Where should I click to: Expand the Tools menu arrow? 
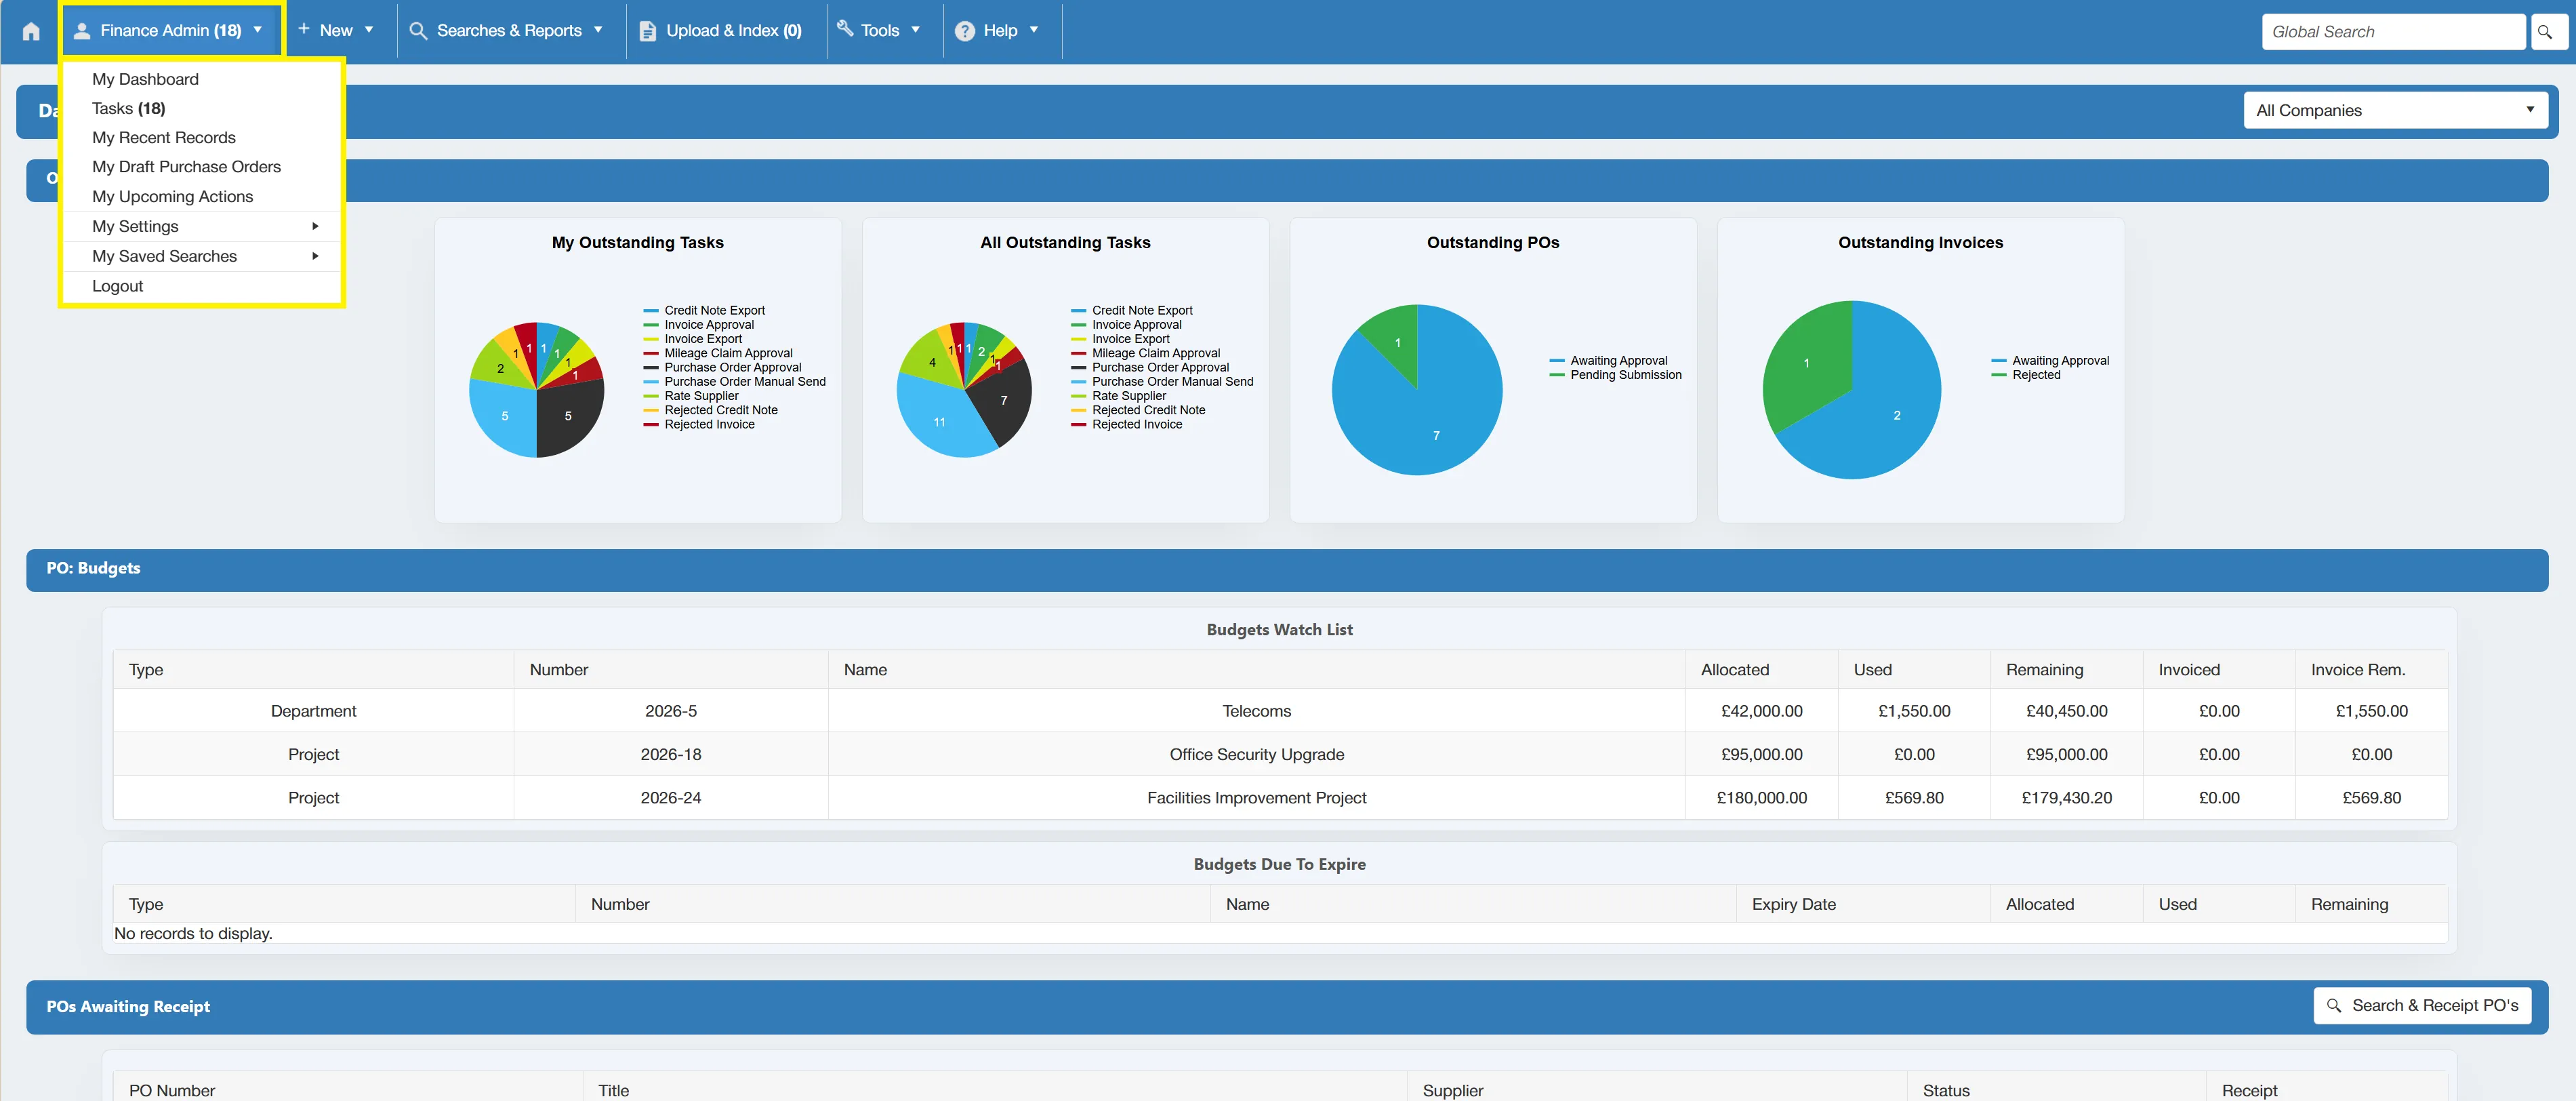(x=915, y=30)
